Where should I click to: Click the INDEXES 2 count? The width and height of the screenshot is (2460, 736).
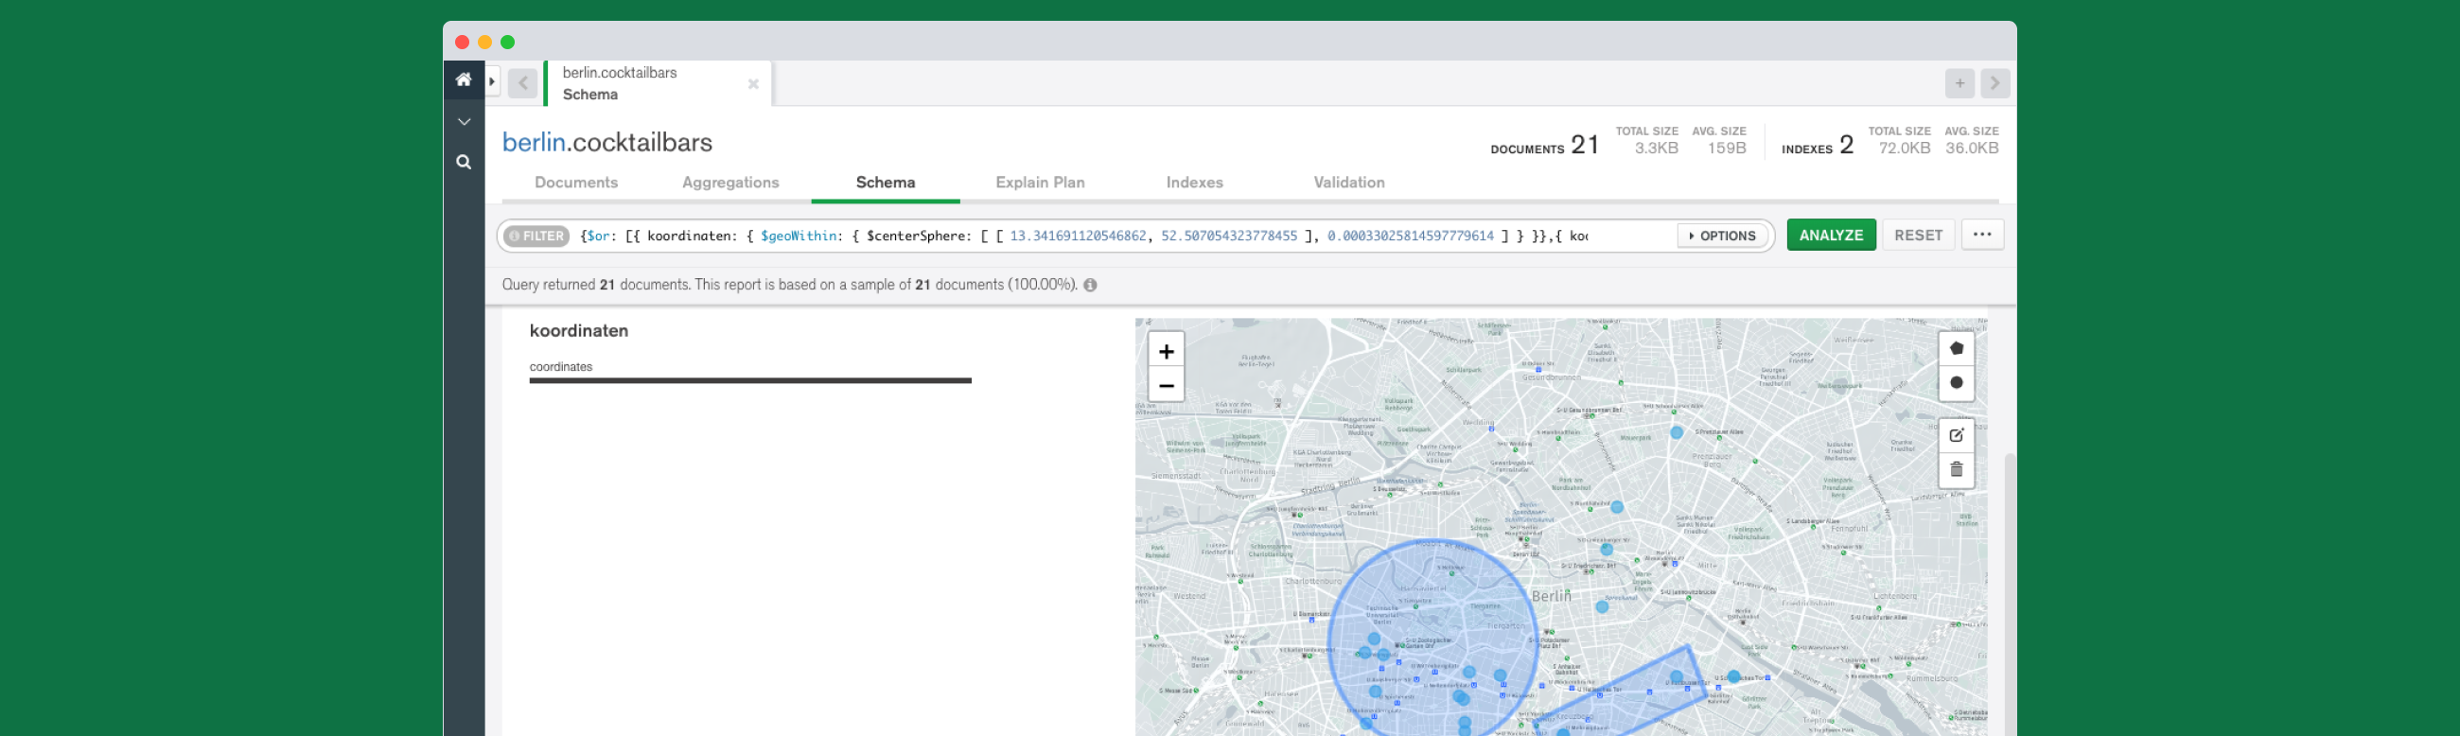pyautogui.click(x=1818, y=145)
